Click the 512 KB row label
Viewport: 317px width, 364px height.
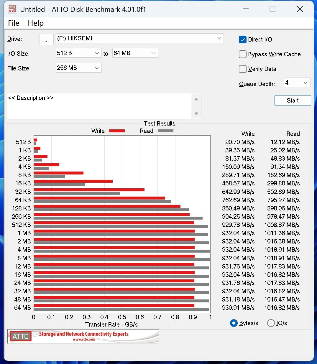click(21, 225)
